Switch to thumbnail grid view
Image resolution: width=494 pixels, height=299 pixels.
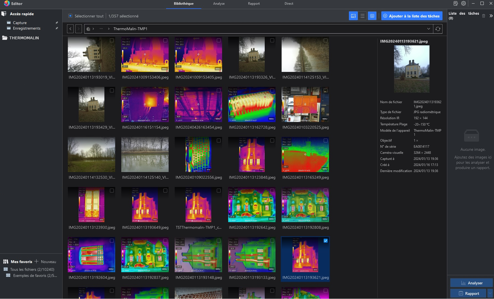(353, 16)
